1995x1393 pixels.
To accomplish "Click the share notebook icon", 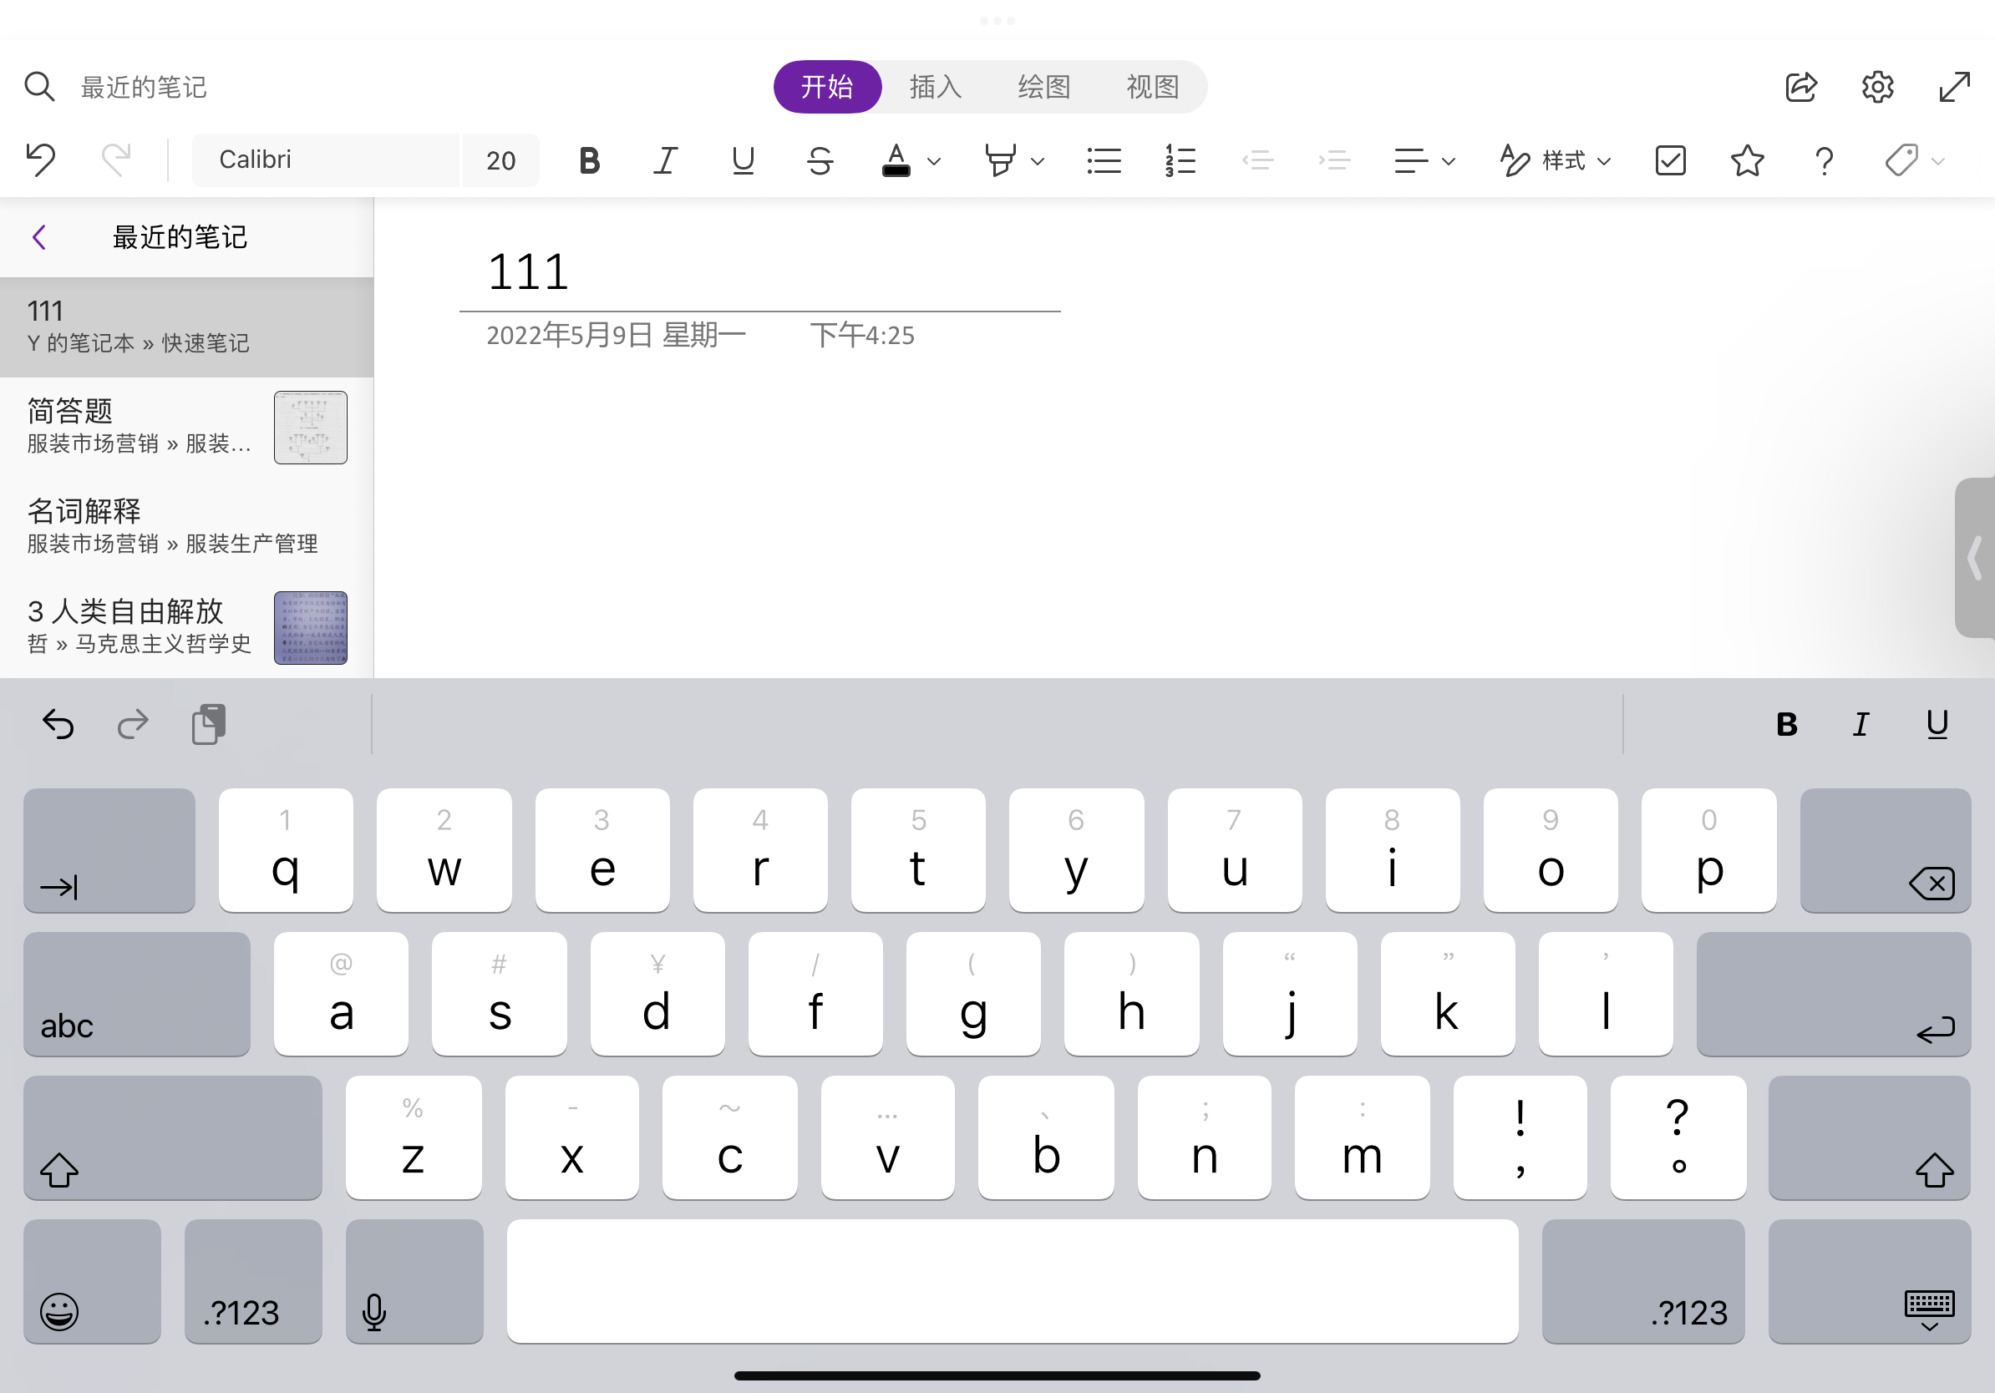I will (x=1800, y=87).
